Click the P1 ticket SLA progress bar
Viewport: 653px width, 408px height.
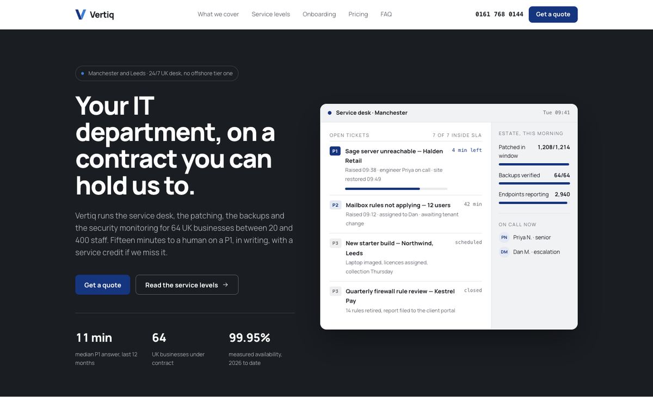[x=396, y=189]
